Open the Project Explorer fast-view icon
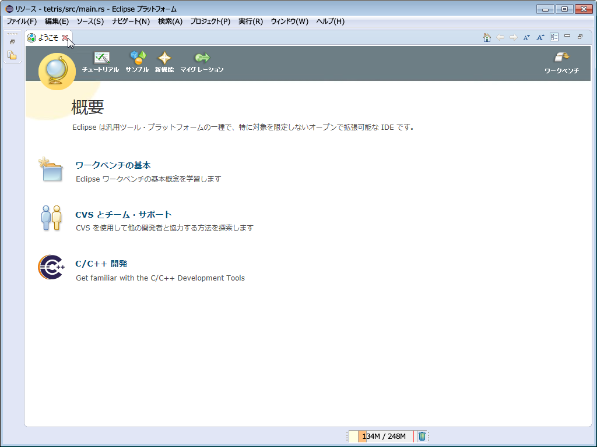This screenshot has height=447, width=597. pos(12,55)
